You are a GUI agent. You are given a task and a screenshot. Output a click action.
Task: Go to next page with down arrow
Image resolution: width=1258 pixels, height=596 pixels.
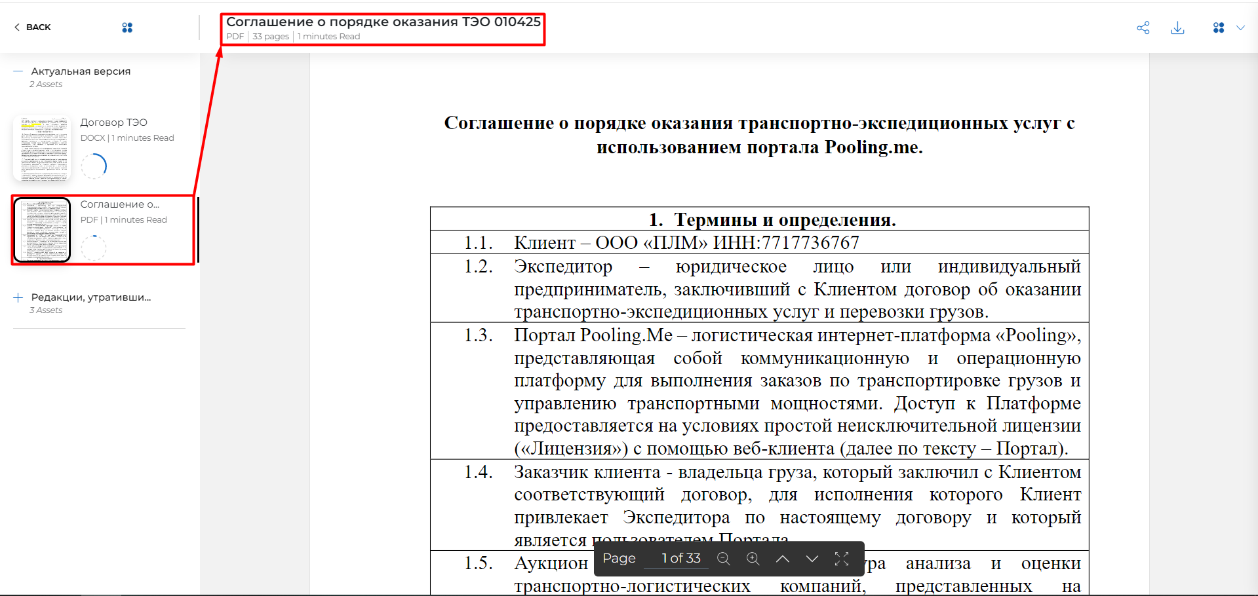812,559
